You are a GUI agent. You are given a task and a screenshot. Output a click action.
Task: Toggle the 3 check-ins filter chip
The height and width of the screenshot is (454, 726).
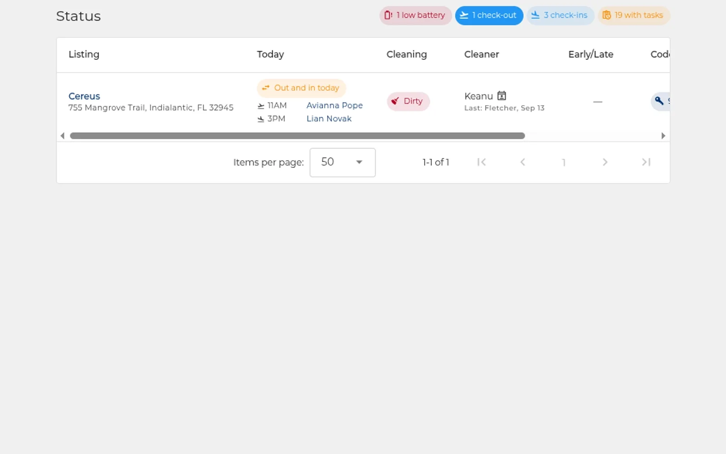click(x=560, y=15)
